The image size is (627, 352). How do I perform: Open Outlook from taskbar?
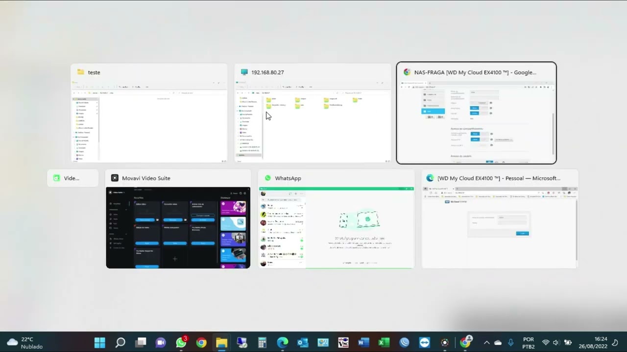point(303,343)
